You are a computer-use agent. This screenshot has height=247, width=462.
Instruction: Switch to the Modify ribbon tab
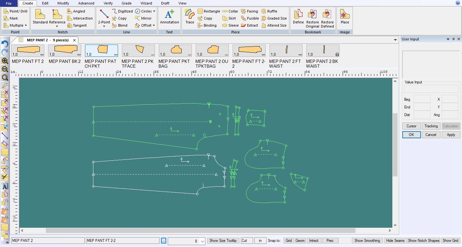pos(63,3)
